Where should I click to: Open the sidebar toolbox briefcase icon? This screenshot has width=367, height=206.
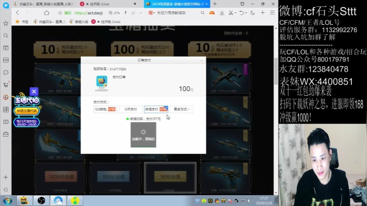click(x=6, y=135)
